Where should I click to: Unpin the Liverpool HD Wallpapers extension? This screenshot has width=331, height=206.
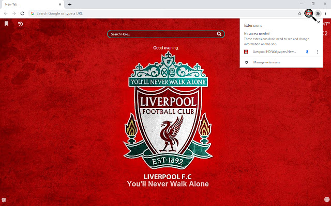tap(307, 51)
